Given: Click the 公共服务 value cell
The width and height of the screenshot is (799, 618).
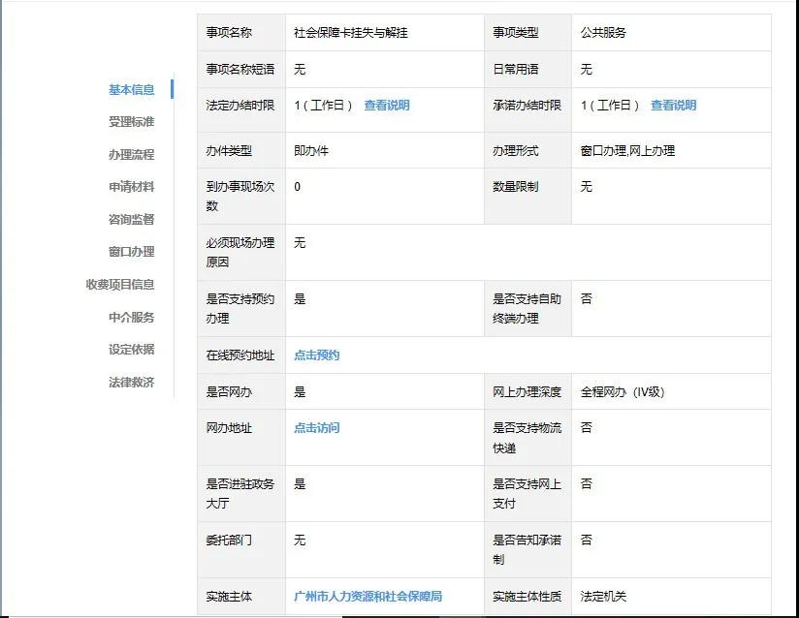Looking at the screenshot, I should (671, 33).
